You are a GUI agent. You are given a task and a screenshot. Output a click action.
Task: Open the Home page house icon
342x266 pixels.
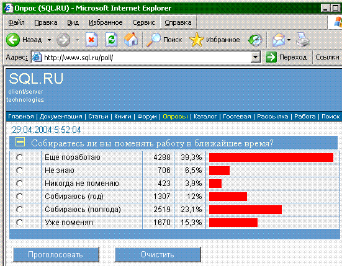tap(131, 40)
